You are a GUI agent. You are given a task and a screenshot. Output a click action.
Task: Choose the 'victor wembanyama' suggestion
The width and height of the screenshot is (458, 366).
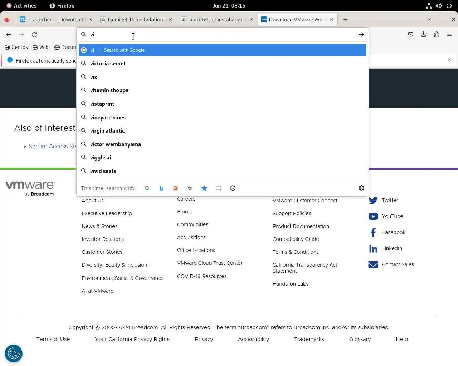tap(223, 144)
